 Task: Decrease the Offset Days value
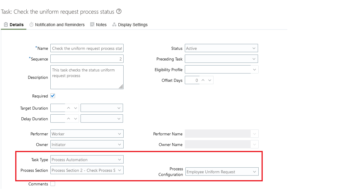[210, 80]
